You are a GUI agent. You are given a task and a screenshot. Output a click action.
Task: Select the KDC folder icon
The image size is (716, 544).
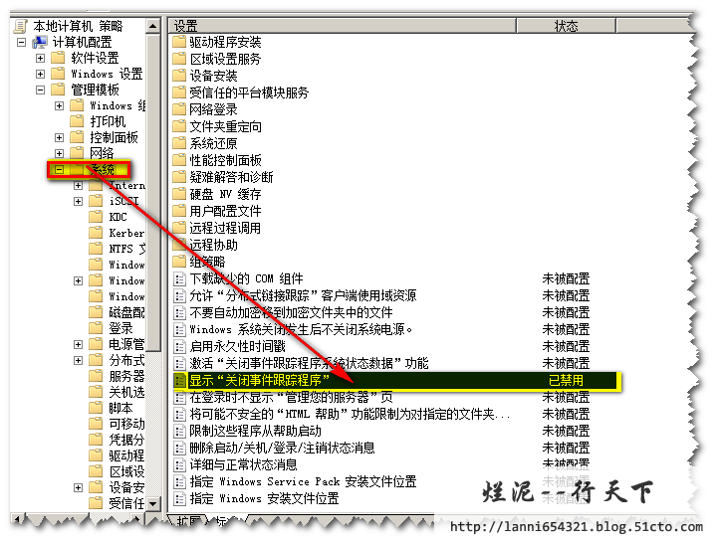click(x=96, y=217)
